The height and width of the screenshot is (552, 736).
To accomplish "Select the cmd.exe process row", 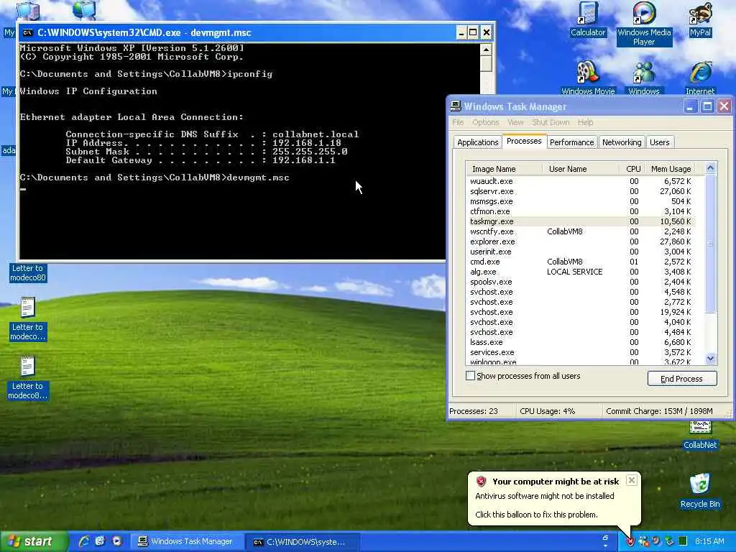I will point(581,262).
